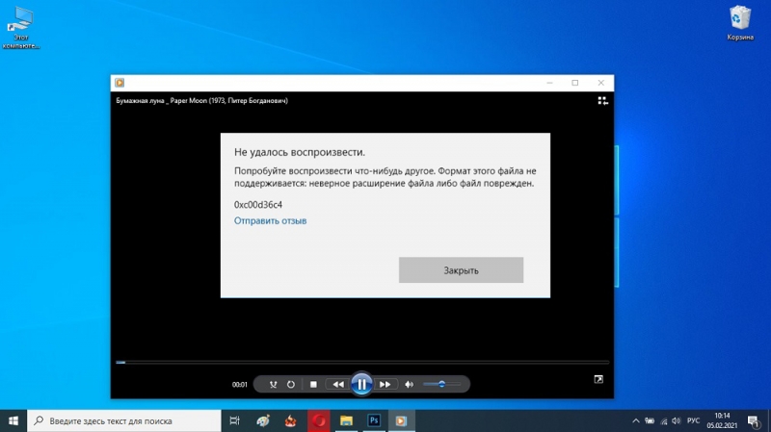Click the seek bar timeline
This screenshot has height=432, width=771.
[362, 363]
